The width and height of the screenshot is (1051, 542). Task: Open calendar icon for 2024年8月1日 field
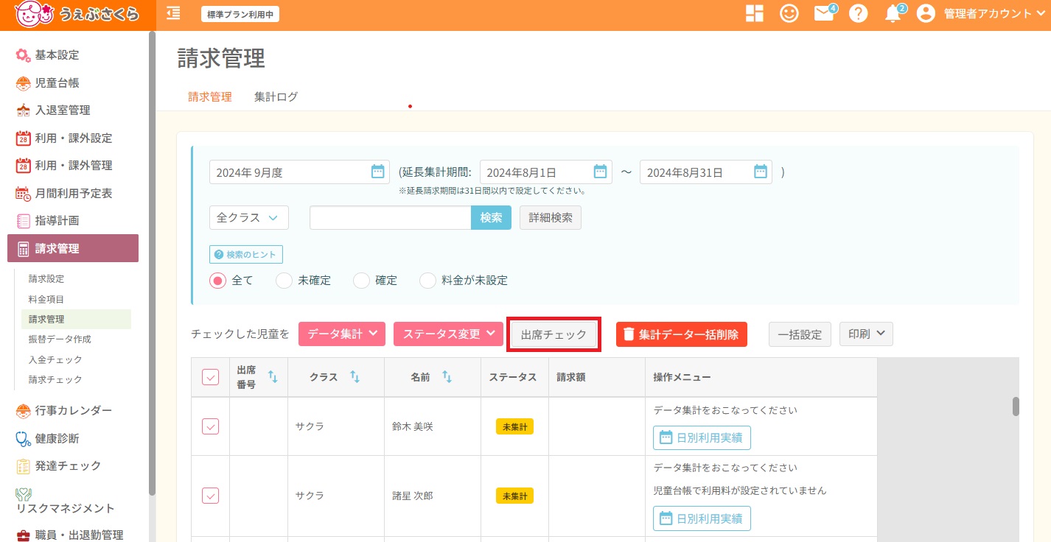(600, 172)
